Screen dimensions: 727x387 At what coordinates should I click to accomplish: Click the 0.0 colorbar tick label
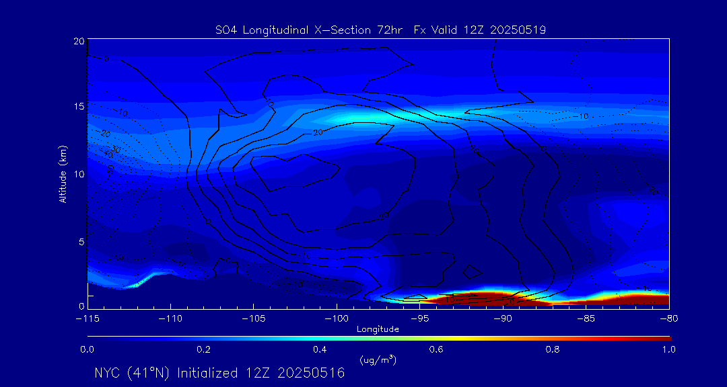click(x=88, y=349)
